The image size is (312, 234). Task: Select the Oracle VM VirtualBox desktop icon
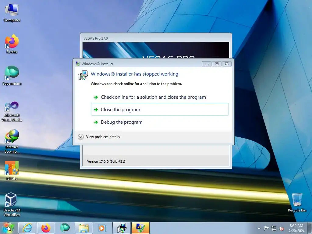click(12, 204)
